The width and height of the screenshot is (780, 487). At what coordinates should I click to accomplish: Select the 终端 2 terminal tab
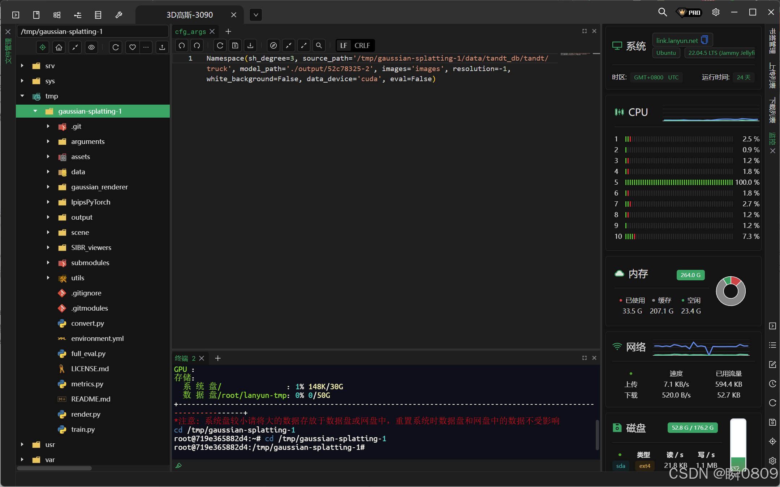[x=185, y=358]
